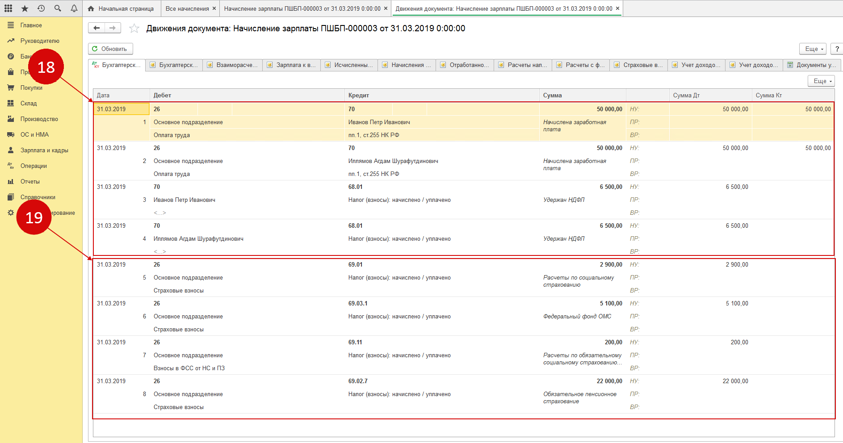Screen dimensions: 843x443
Task: Open the sections menu grid icon
Action: coord(8,8)
